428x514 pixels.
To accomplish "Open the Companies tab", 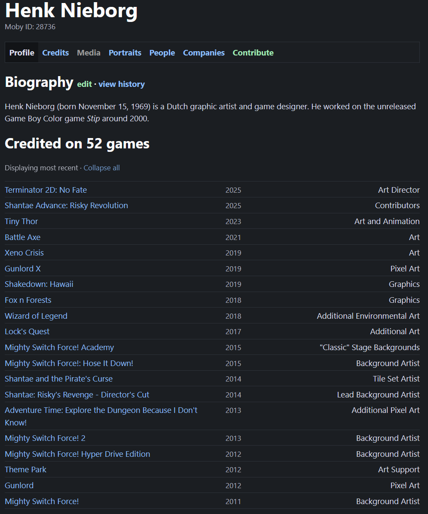I will 204,52.
